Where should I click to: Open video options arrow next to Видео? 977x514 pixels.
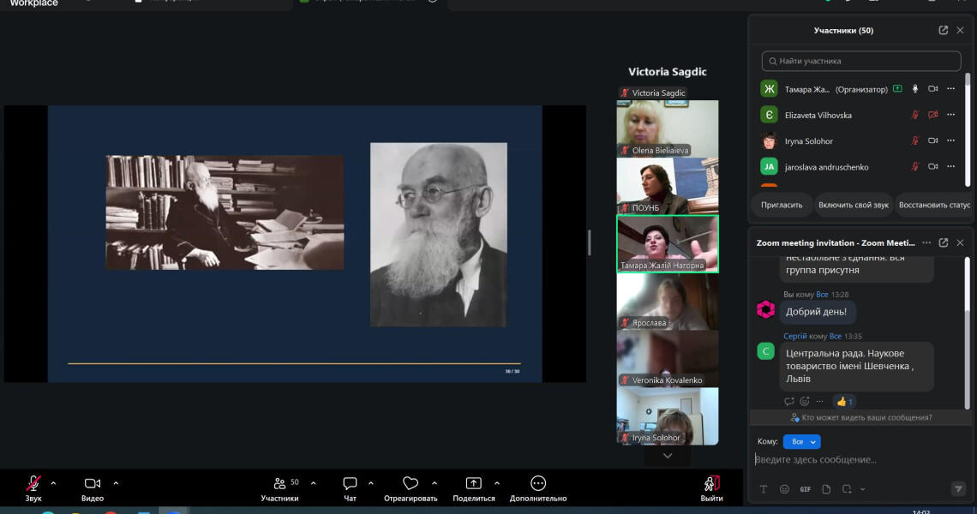(x=116, y=483)
